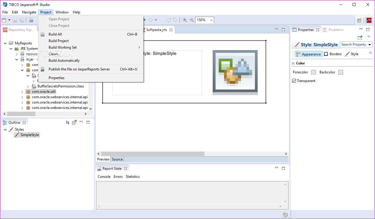Viewport: 375px width, 219px height.
Task: Open the forward history dropdown arrow
Action: (x=156, y=20)
